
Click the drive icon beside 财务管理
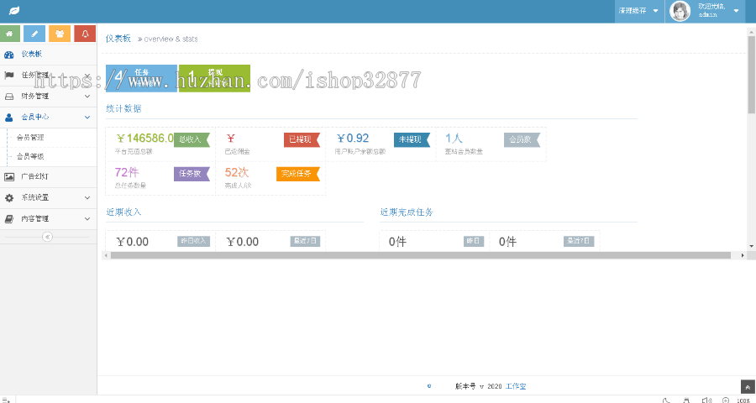(9, 97)
